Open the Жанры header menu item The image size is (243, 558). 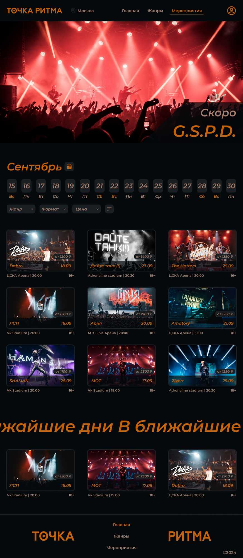coord(155,11)
